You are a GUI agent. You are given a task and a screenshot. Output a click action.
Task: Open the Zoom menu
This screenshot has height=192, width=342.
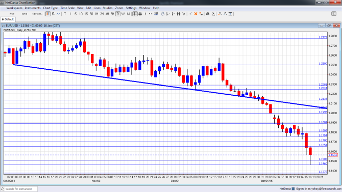119,8
